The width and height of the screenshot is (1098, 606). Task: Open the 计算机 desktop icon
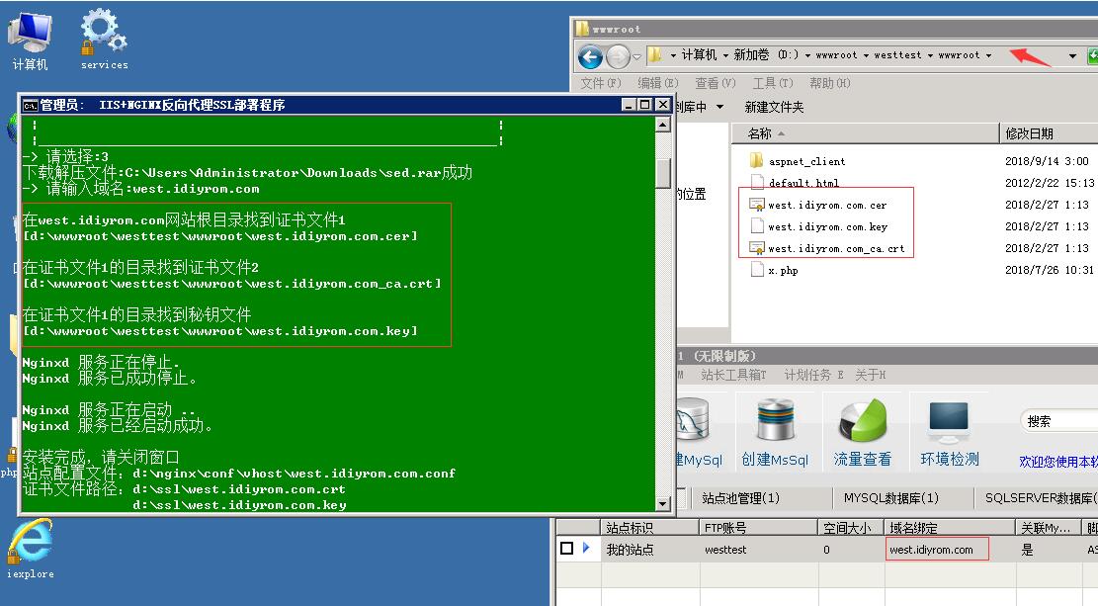tap(30, 40)
